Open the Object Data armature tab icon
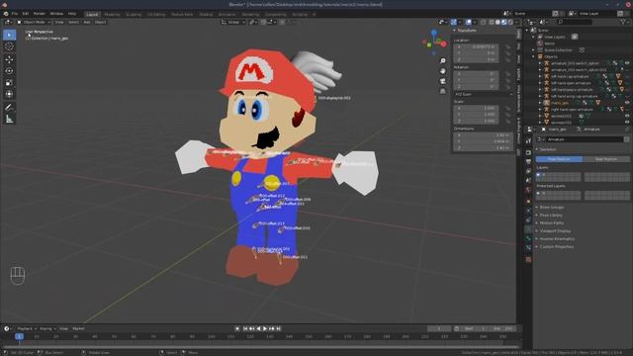 [x=528, y=228]
